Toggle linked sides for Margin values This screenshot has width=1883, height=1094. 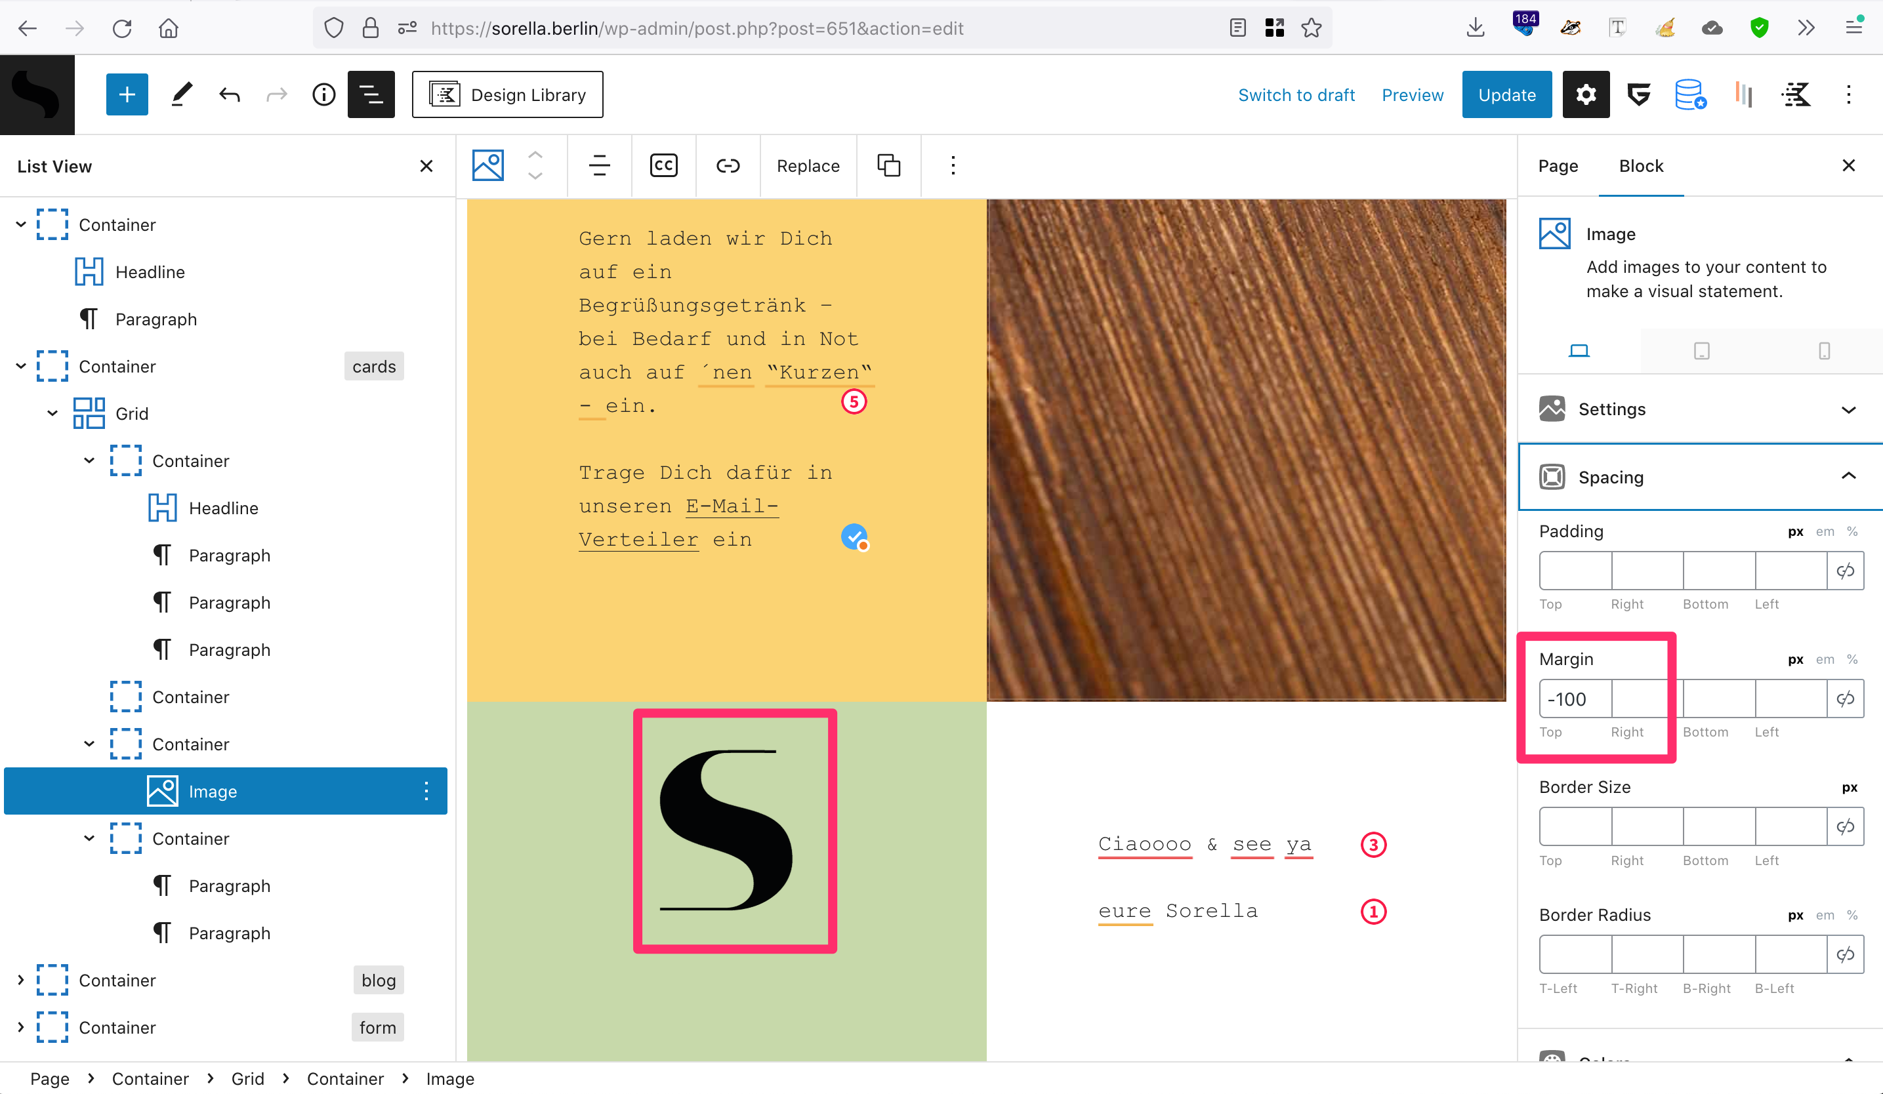tap(1845, 699)
